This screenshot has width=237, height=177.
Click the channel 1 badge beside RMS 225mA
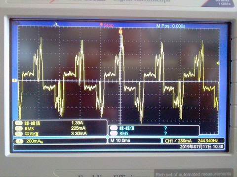point(19,128)
